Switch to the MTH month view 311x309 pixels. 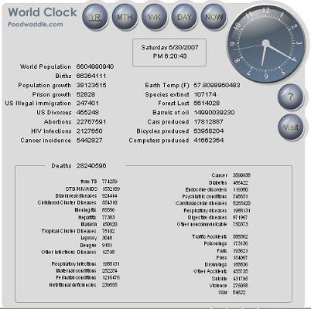coord(125,17)
